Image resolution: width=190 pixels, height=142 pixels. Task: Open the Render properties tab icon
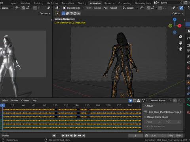click(x=188, y=45)
